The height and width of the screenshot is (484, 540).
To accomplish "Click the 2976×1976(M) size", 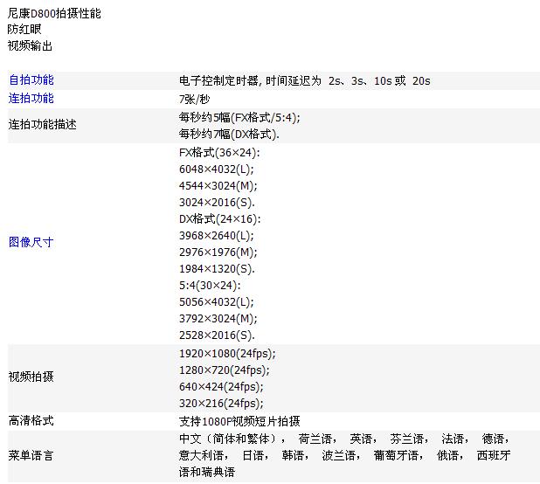I will click(218, 252).
